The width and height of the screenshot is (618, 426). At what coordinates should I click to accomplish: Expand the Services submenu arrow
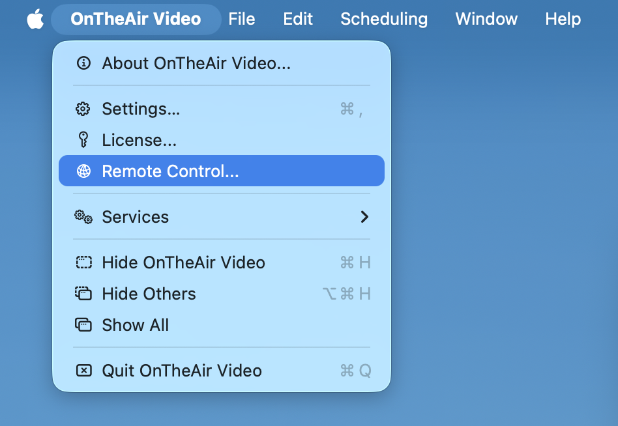(x=364, y=217)
